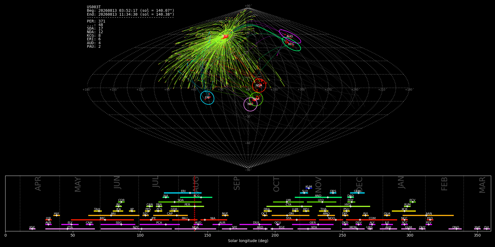This screenshot has width=495, height=247.
Task: Select the GEM shower bar in timeline
Action: pyautogui.click(x=357, y=193)
